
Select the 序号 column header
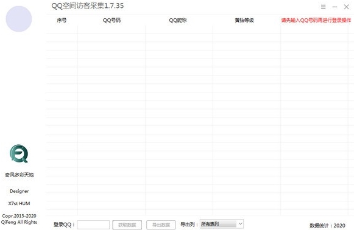pos(62,20)
